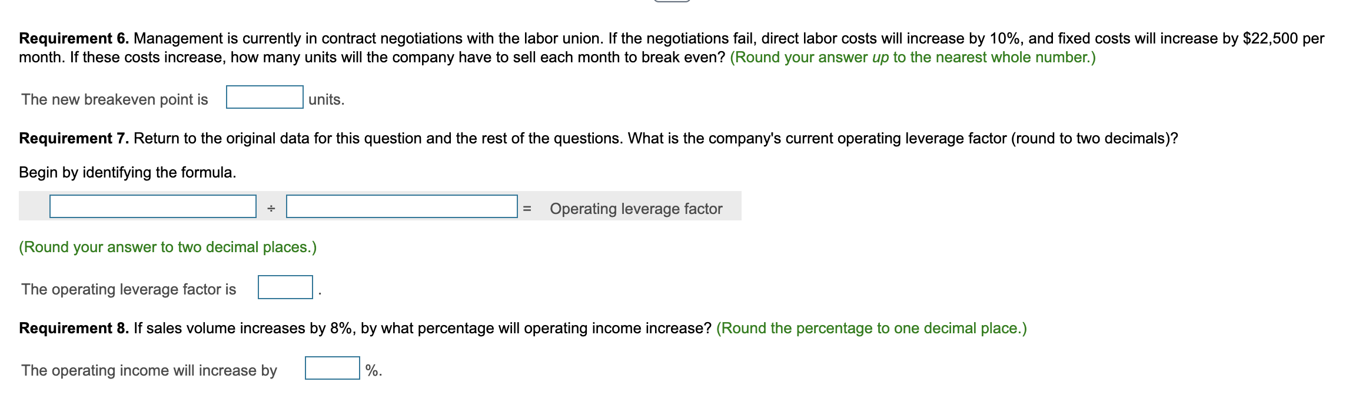This screenshot has height=395, width=1349.
Task: Click the partially visible button at top
Action: pos(673,2)
